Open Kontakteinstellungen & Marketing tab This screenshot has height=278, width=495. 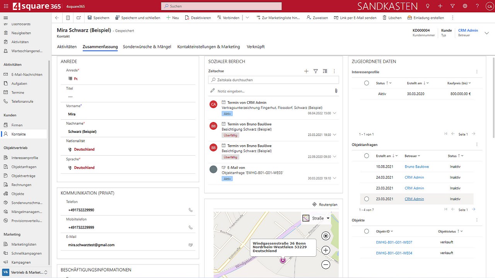(x=208, y=47)
